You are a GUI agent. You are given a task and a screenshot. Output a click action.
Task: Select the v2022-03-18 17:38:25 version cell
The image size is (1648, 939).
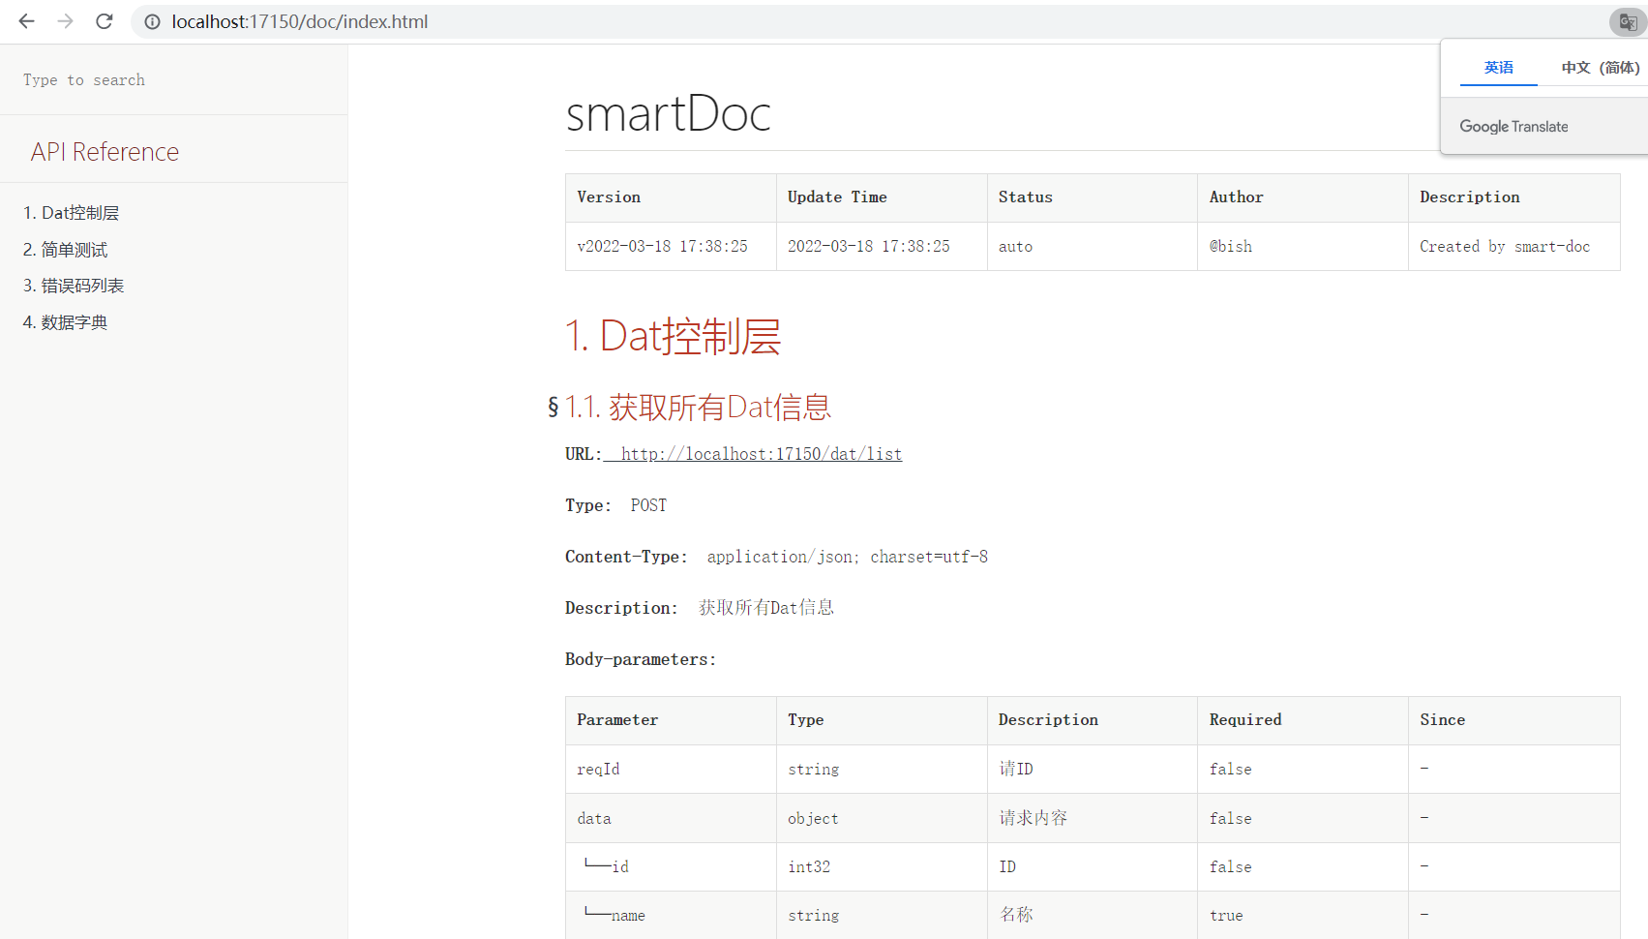click(671, 247)
